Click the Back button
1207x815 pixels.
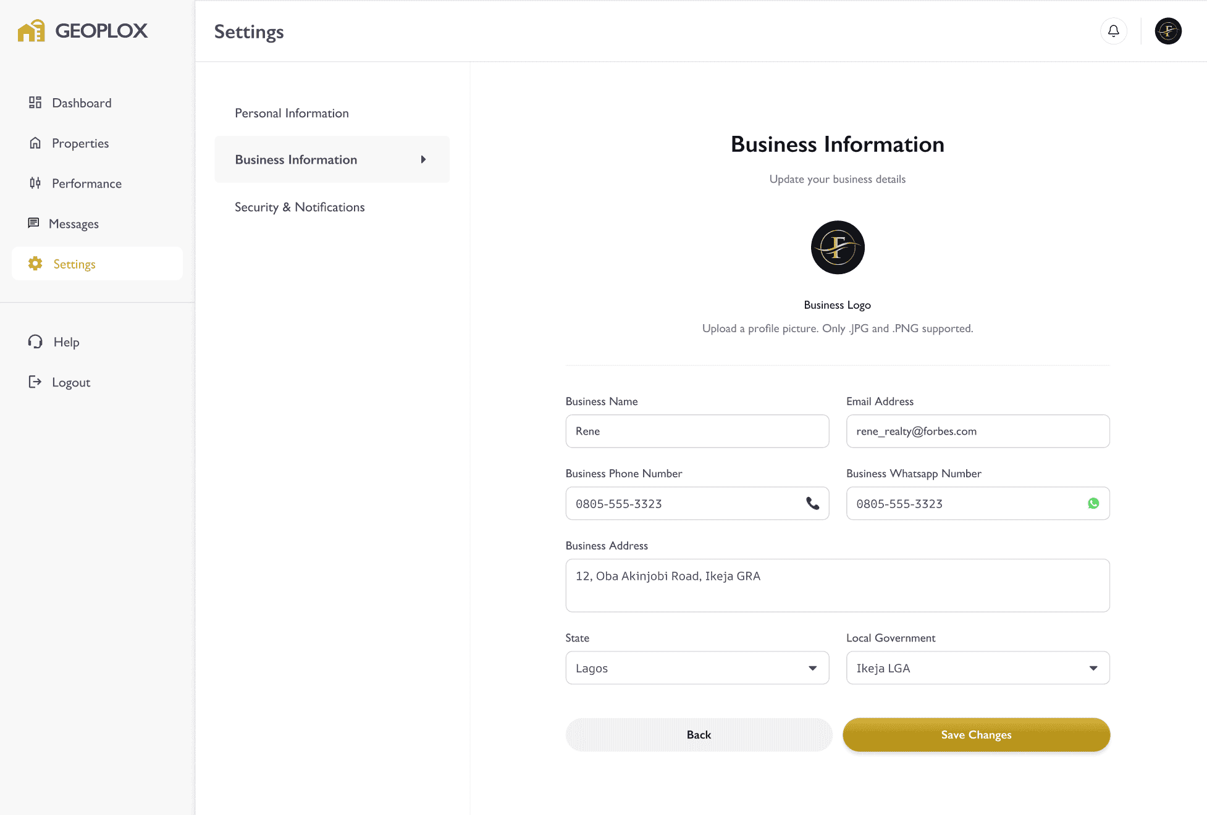(699, 735)
